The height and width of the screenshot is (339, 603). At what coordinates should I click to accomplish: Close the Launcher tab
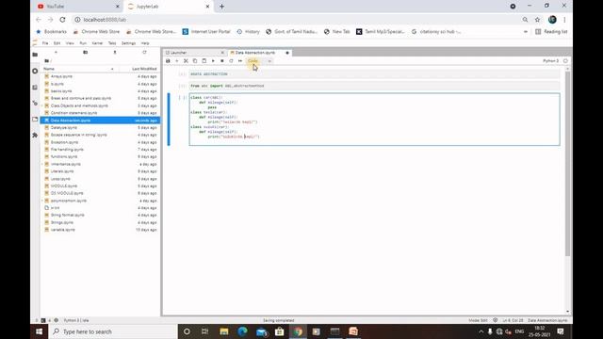[x=222, y=53]
